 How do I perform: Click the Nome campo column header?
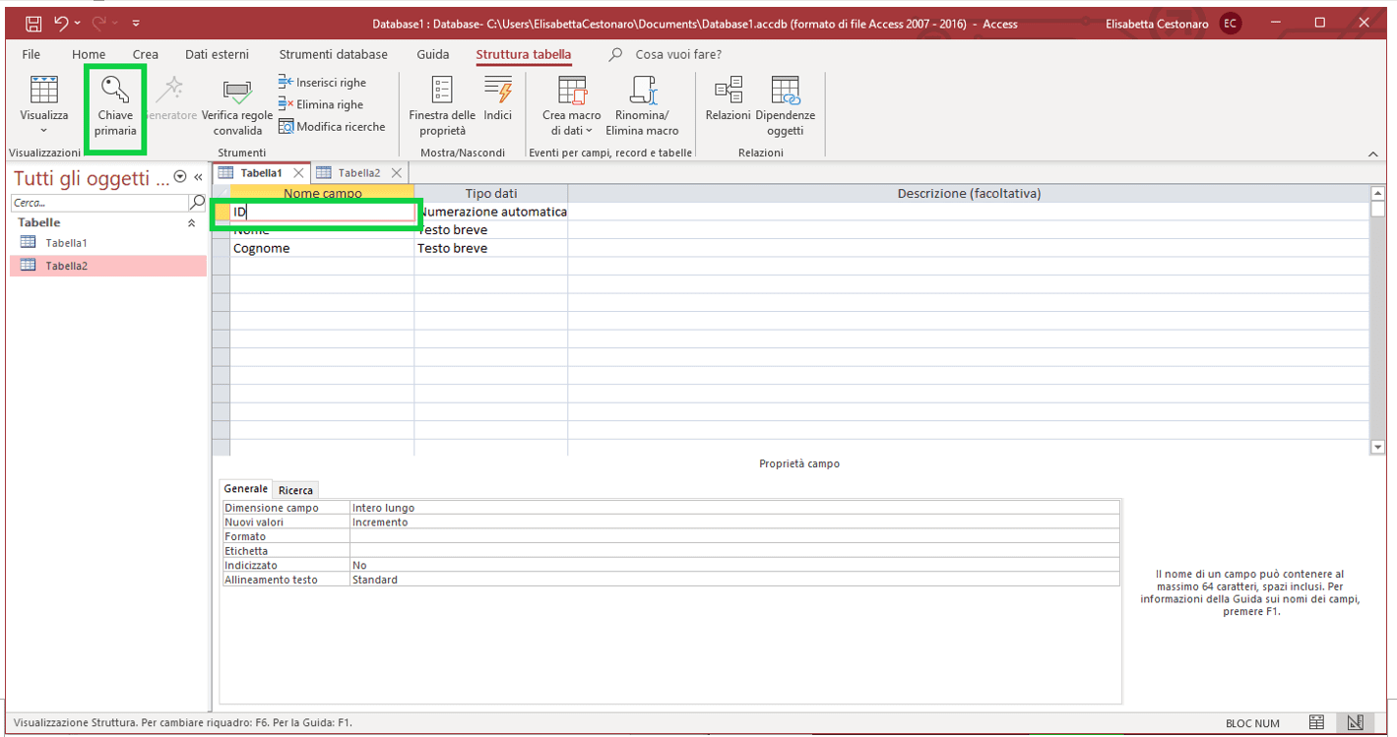322,194
